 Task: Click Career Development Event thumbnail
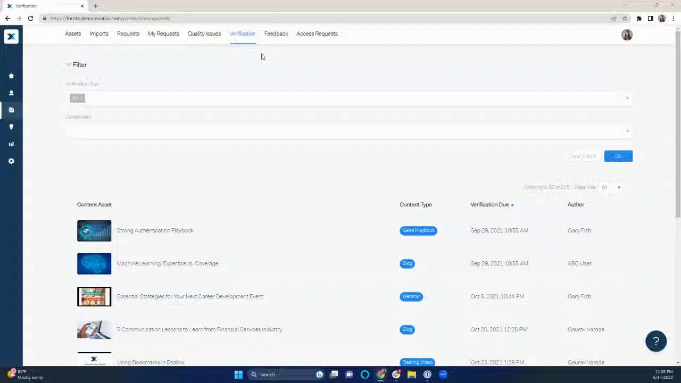[94, 297]
